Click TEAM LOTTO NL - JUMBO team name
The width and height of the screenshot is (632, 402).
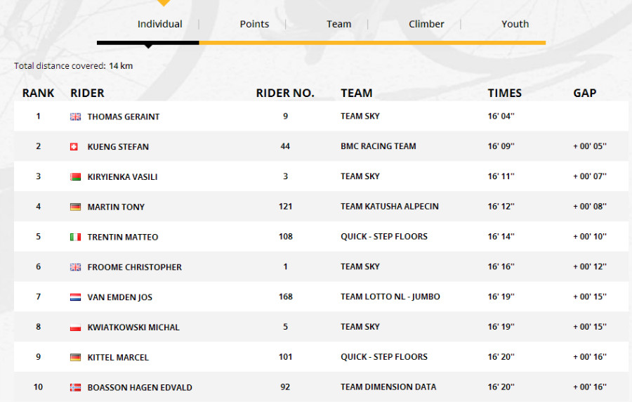pyautogui.click(x=390, y=297)
